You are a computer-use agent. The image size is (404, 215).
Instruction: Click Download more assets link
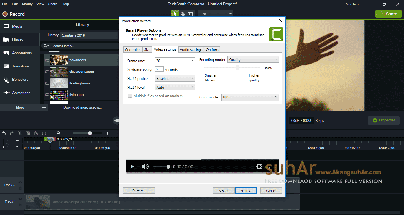[82, 107]
